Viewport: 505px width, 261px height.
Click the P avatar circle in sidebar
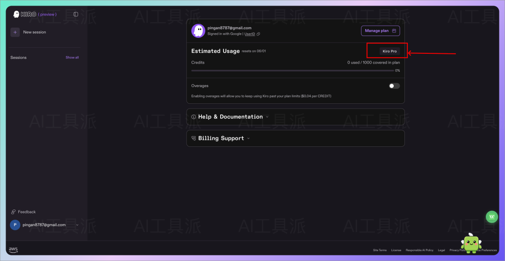coord(15,225)
